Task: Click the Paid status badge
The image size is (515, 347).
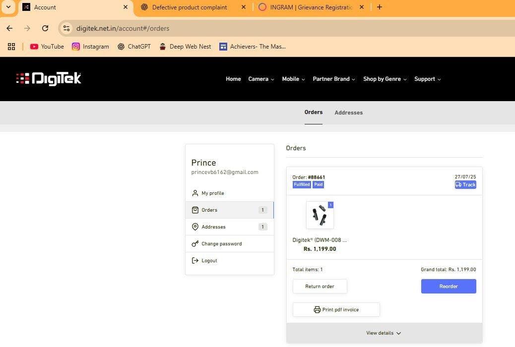Action: [318, 184]
